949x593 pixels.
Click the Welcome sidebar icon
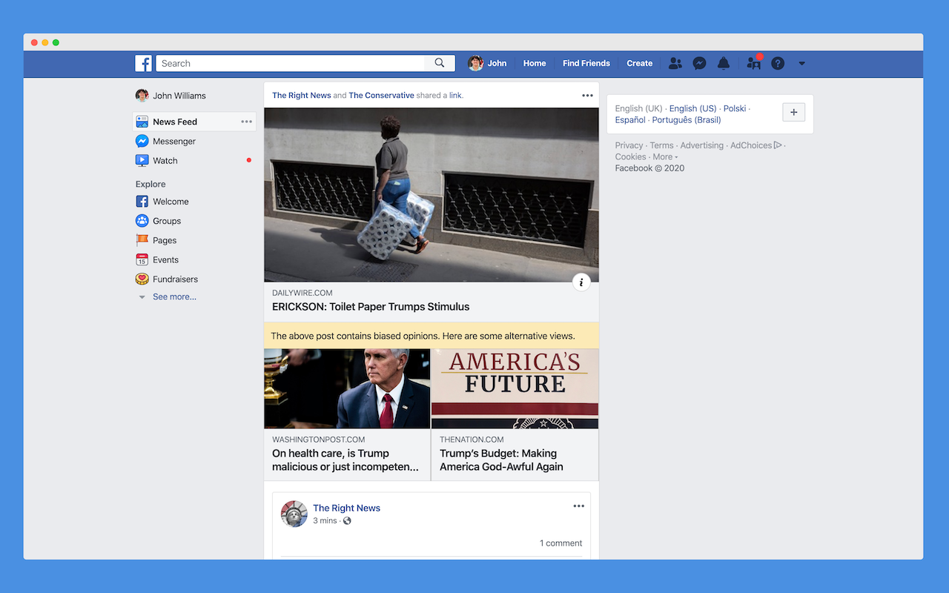142,202
